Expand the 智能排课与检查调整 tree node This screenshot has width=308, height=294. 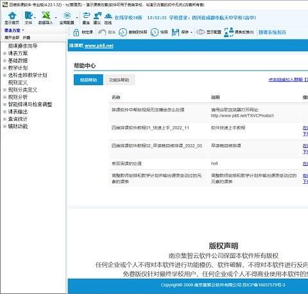click(4, 104)
